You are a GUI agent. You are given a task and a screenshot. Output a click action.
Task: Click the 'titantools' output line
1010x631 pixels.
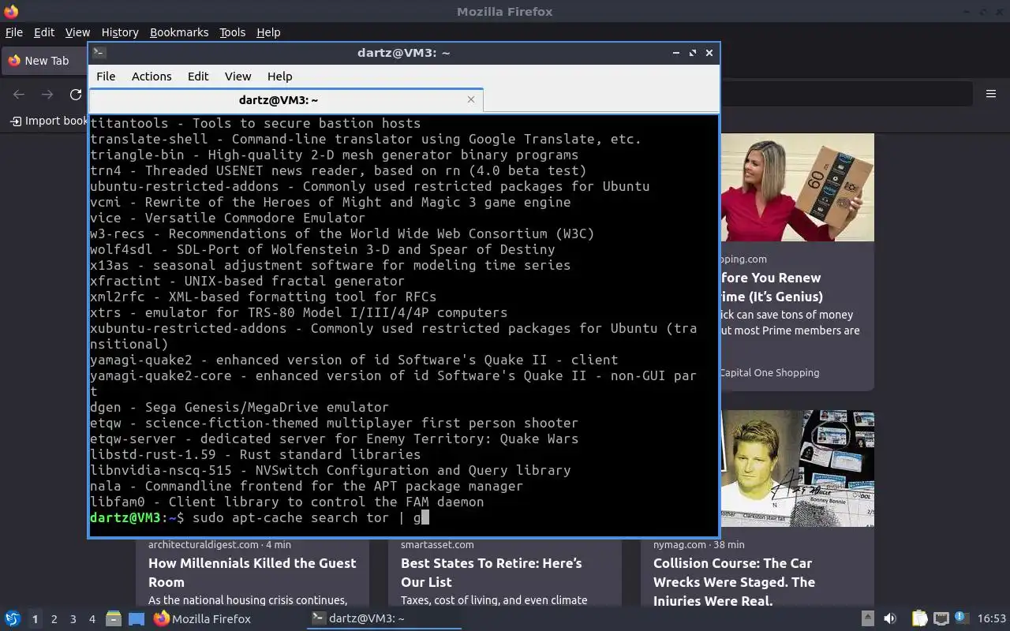tap(255, 123)
